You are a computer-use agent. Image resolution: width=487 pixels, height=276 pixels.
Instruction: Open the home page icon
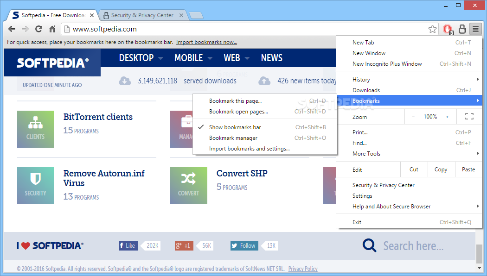[52, 29]
